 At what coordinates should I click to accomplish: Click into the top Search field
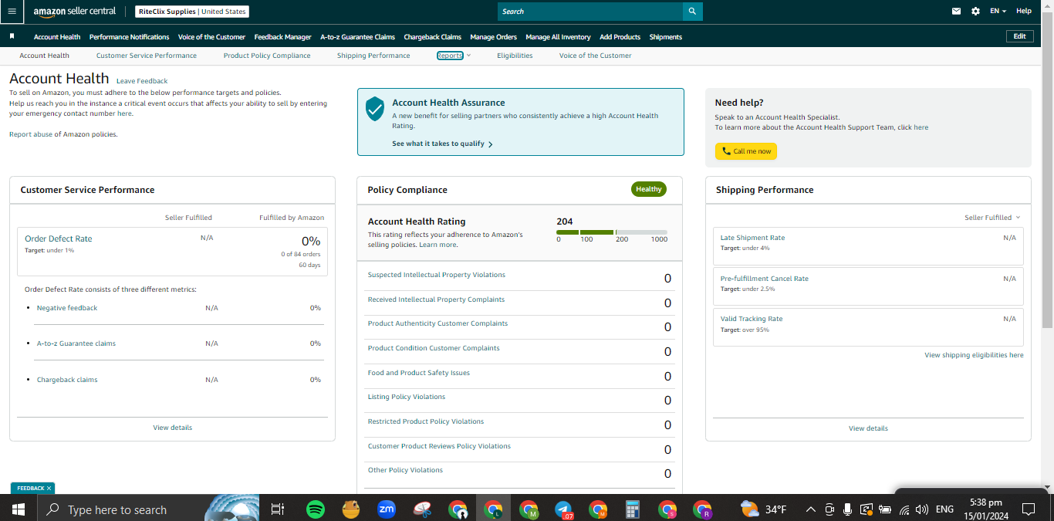tap(590, 12)
